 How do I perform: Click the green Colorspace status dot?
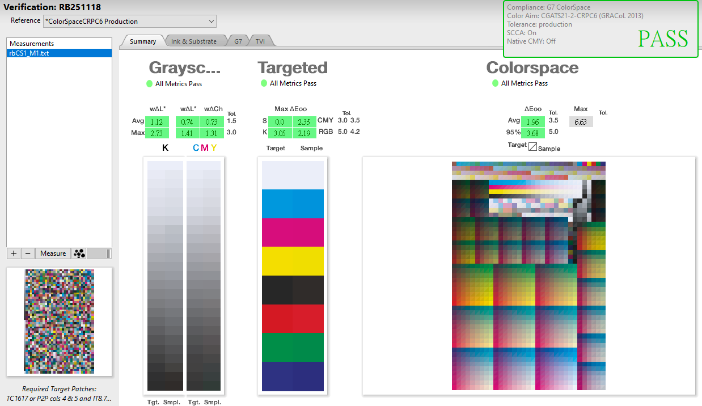pos(496,83)
